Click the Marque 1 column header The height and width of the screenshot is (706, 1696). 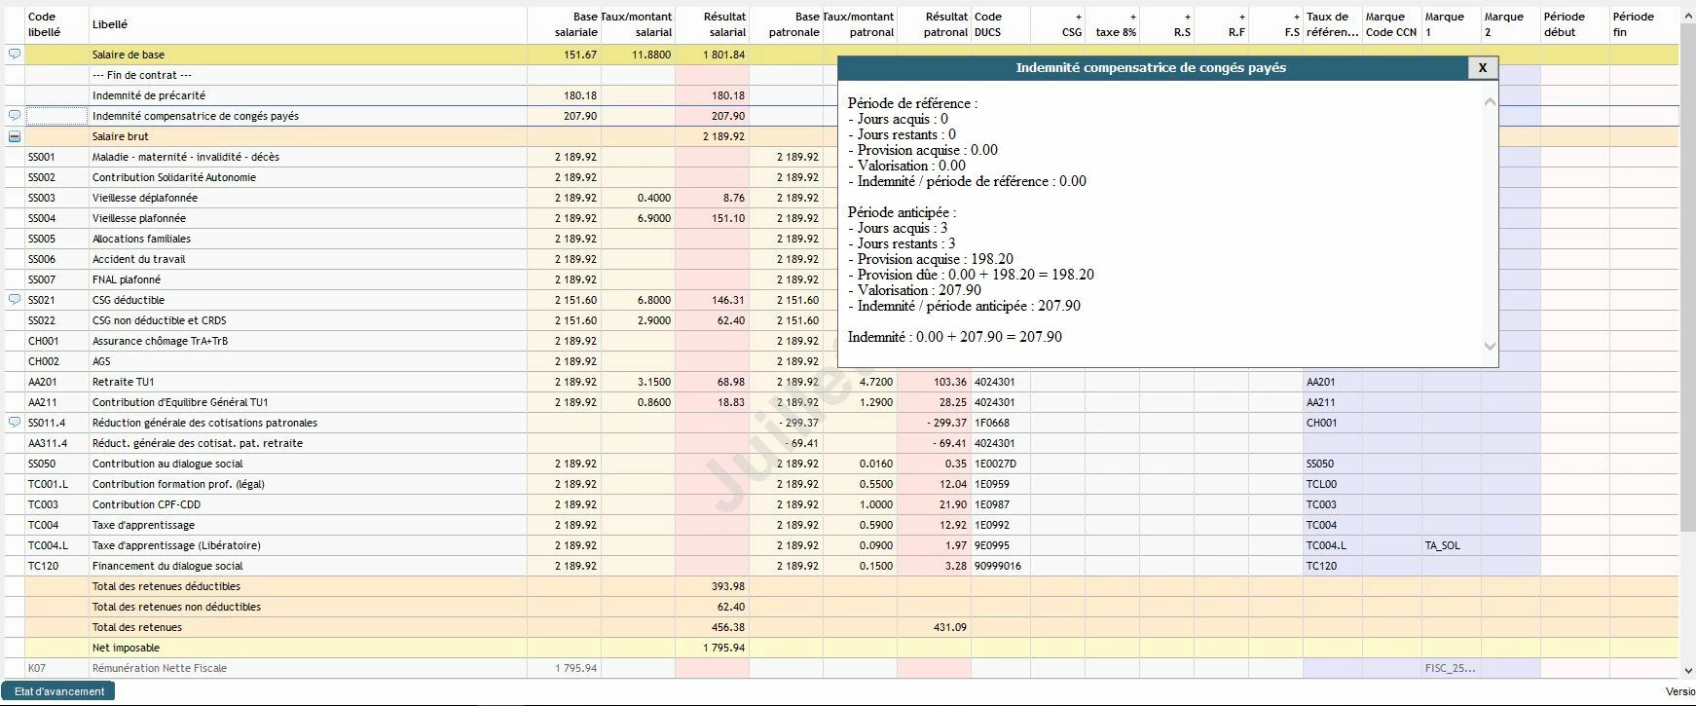click(x=1452, y=24)
